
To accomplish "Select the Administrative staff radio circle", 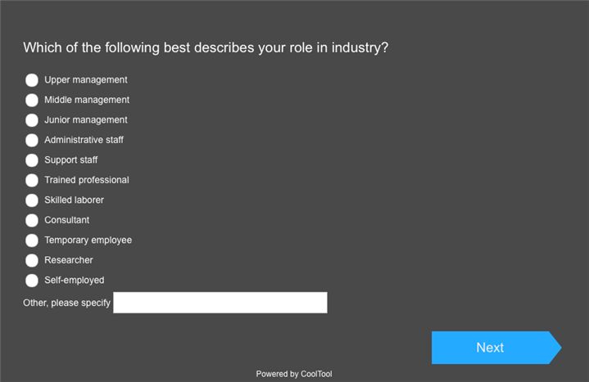I will (x=32, y=140).
